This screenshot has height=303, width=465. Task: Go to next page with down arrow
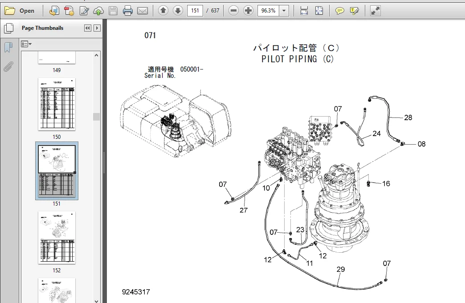(x=178, y=11)
